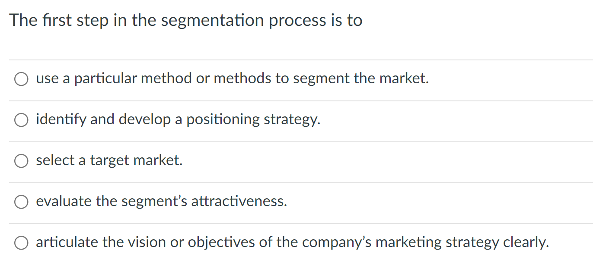
Task: Select the radio button for 'use a particular method or methods'
Action: [x=21, y=79]
